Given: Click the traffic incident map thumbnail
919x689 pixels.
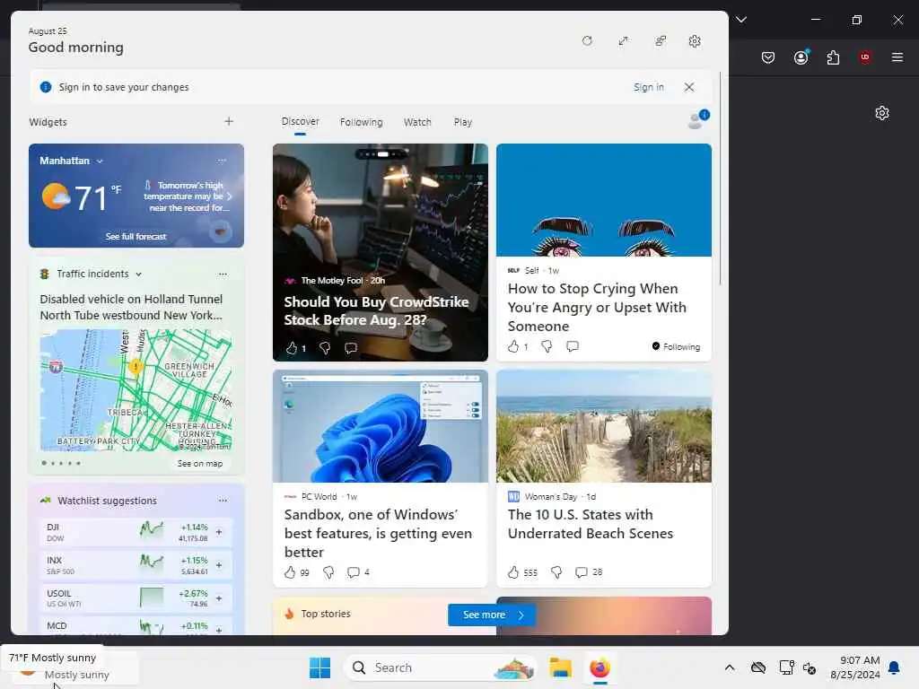Looking at the screenshot, I should (x=136, y=390).
